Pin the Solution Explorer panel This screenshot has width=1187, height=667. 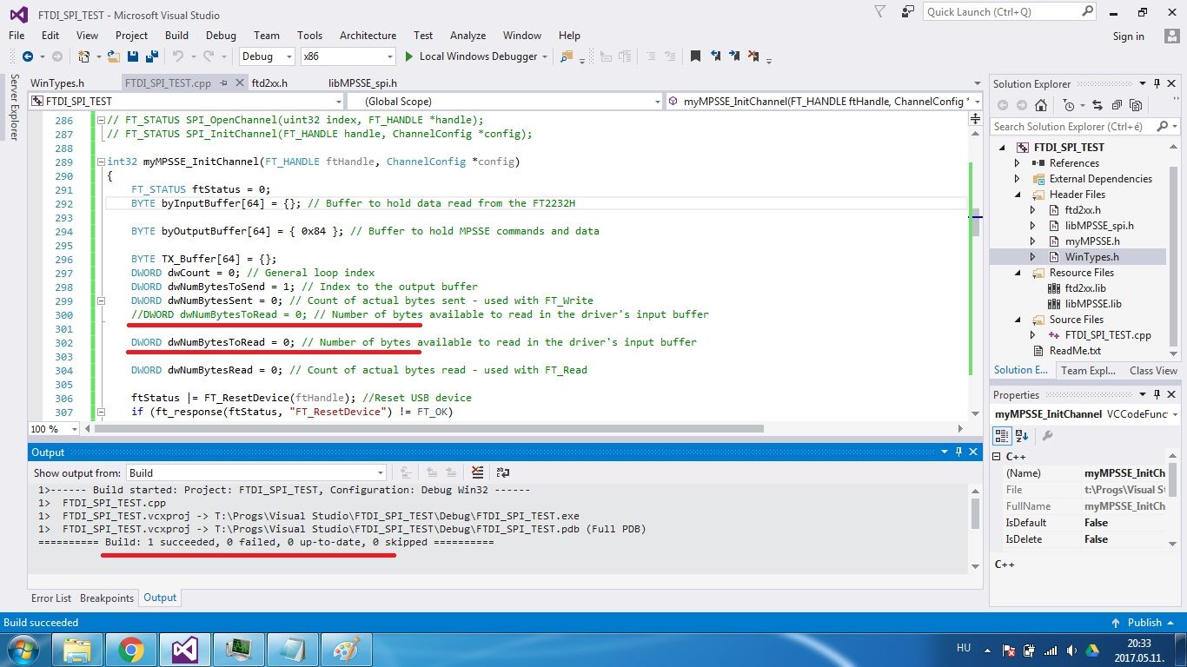pyautogui.click(x=1157, y=83)
